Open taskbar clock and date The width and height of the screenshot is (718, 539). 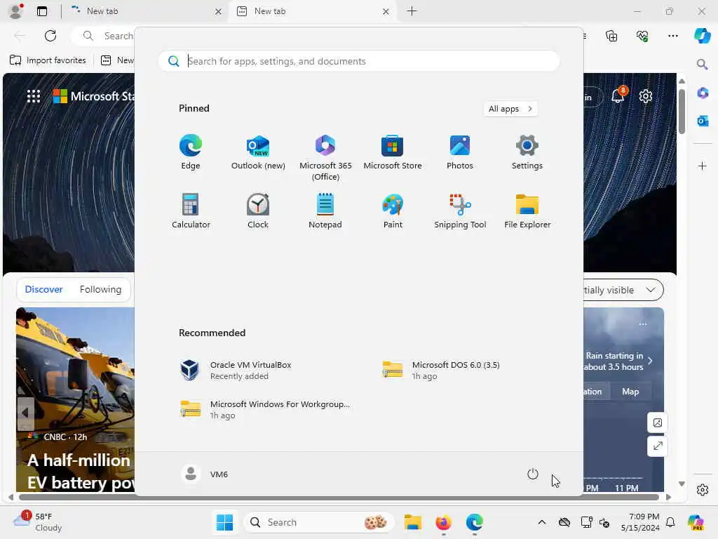click(640, 522)
